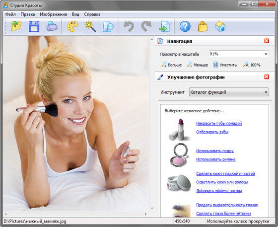Click the vertical scrollbar down arrow of photo
Screen dimensions: 278x227
(152, 208)
